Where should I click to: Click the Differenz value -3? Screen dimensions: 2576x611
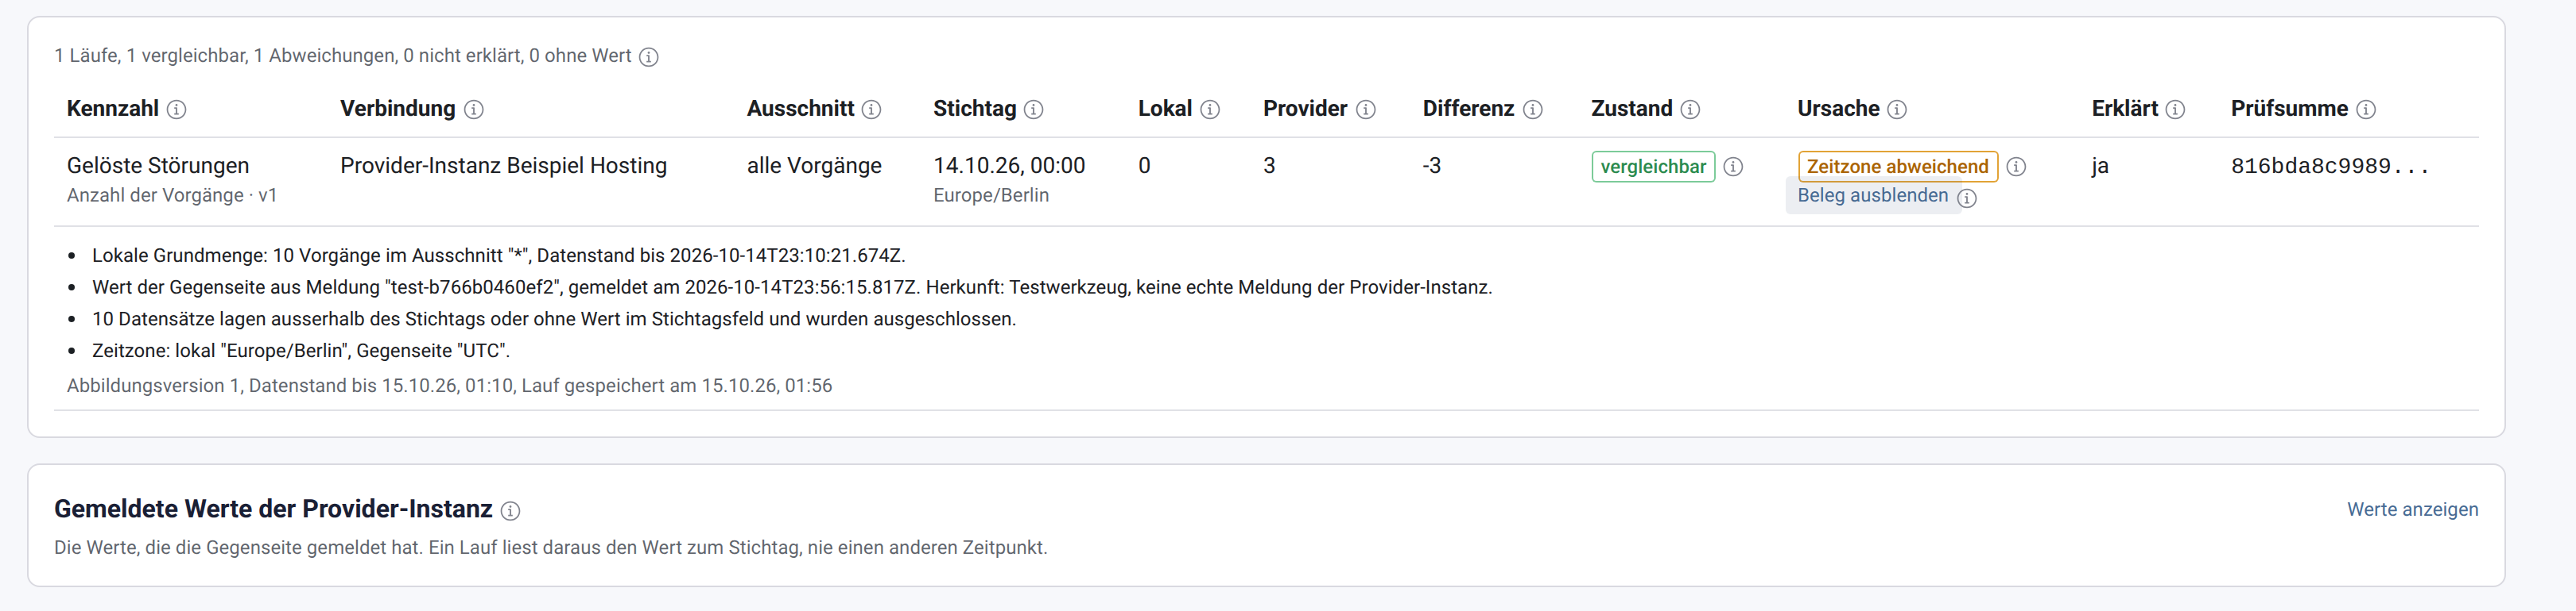(x=1432, y=166)
